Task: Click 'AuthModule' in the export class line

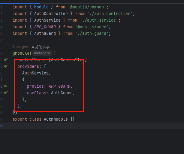Action: tap(56, 119)
